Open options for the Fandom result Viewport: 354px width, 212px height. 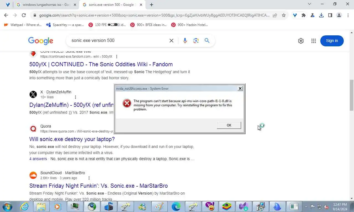tap(117, 57)
